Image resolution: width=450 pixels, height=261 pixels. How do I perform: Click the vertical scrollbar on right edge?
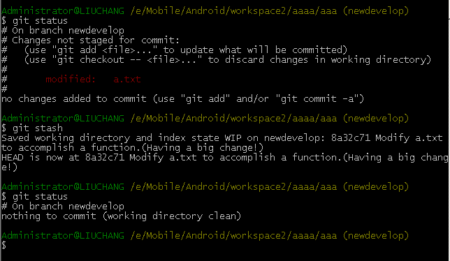coord(449,130)
